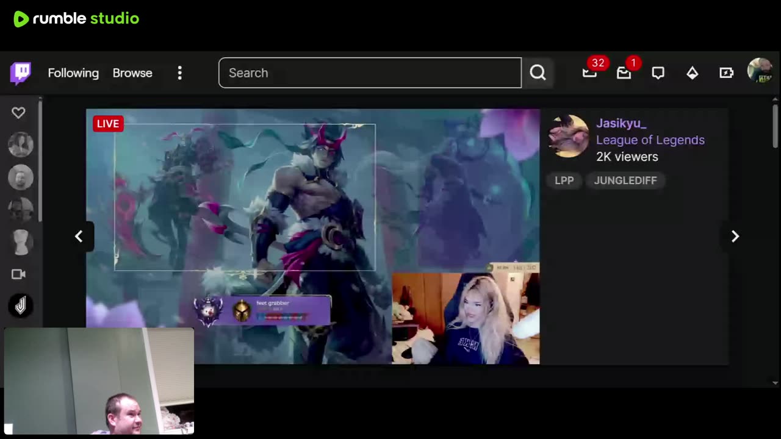
Task: Select the LPP tag
Action: pyautogui.click(x=564, y=180)
